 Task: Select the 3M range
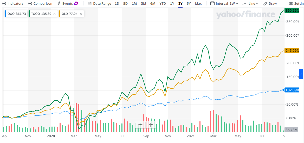pos(143,3)
